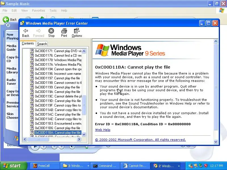Select topic 0xC00D119F: Cannot copy files to
The width and height of the screenshot is (227, 170).
coord(58,105)
